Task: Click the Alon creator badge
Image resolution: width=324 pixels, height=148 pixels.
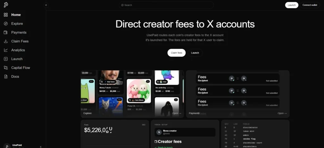Action: (162, 82)
